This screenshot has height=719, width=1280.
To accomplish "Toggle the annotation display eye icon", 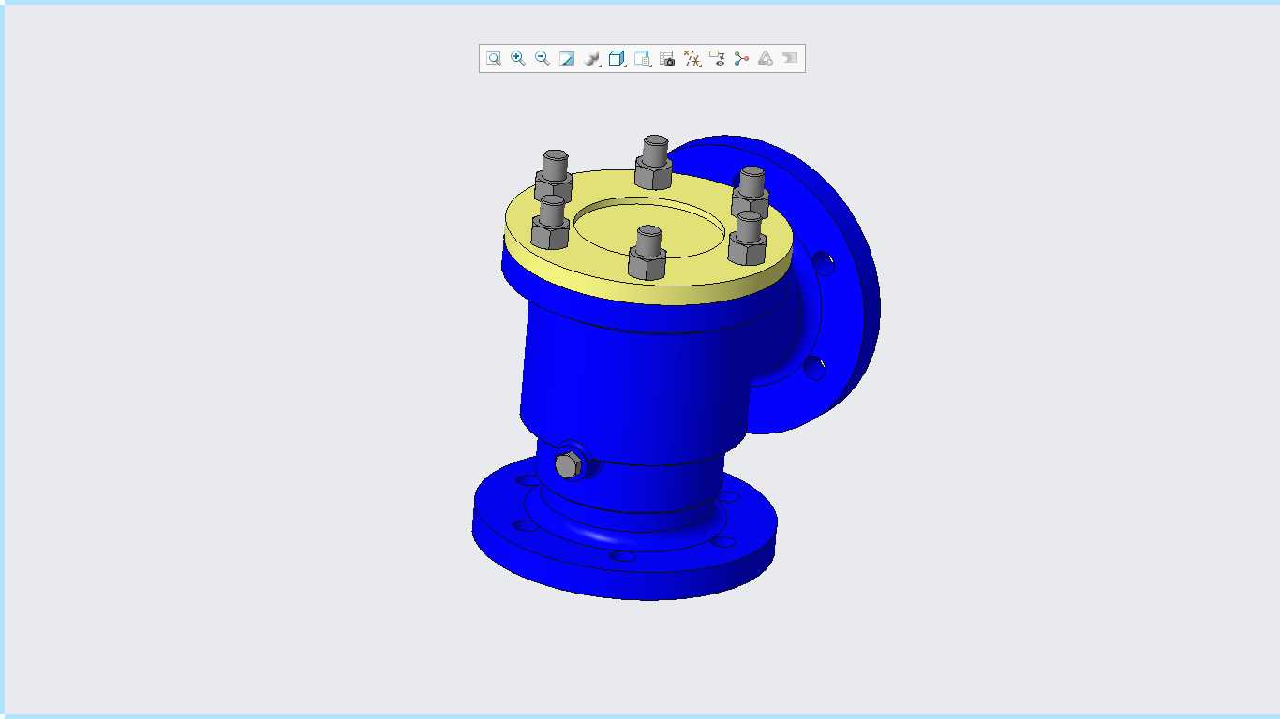I will pos(717,59).
